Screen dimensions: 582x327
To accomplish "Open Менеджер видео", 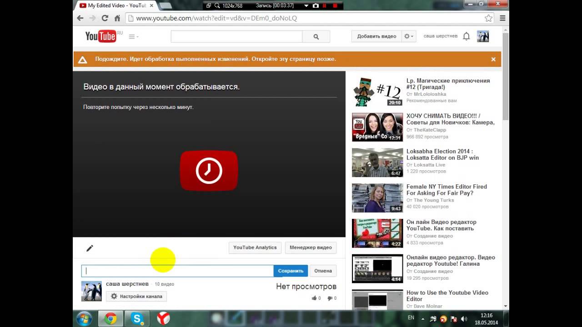I will pyautogui.click(x=311, y=248).
